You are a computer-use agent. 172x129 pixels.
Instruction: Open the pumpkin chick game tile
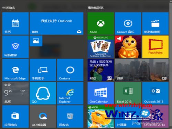coord(128,47)
